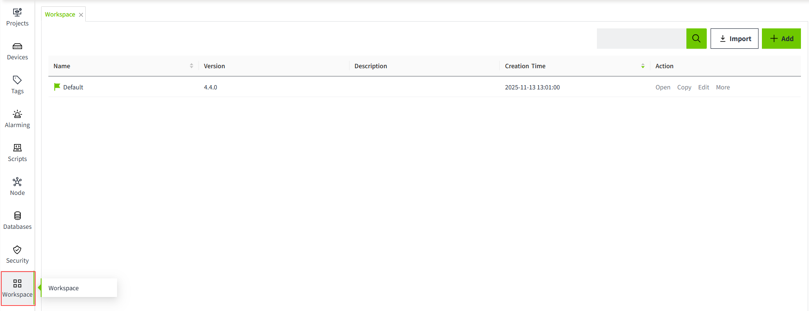Open the Projects sidebar section
The height and width of the screenshot is (311, 809).
(x=17, y=17)
